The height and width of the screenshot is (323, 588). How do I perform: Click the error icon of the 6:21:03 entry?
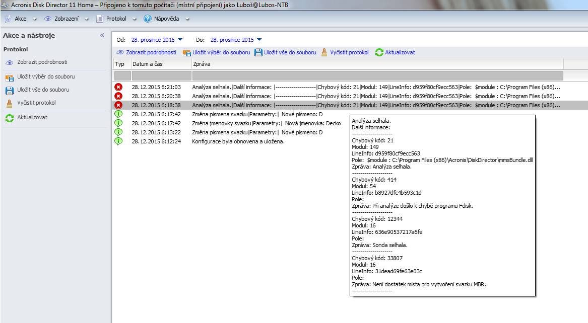point(118,87)
